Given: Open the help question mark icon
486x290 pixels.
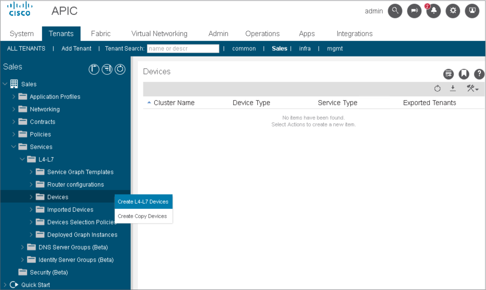Looking at the screenshot, I should pos(479,74).
